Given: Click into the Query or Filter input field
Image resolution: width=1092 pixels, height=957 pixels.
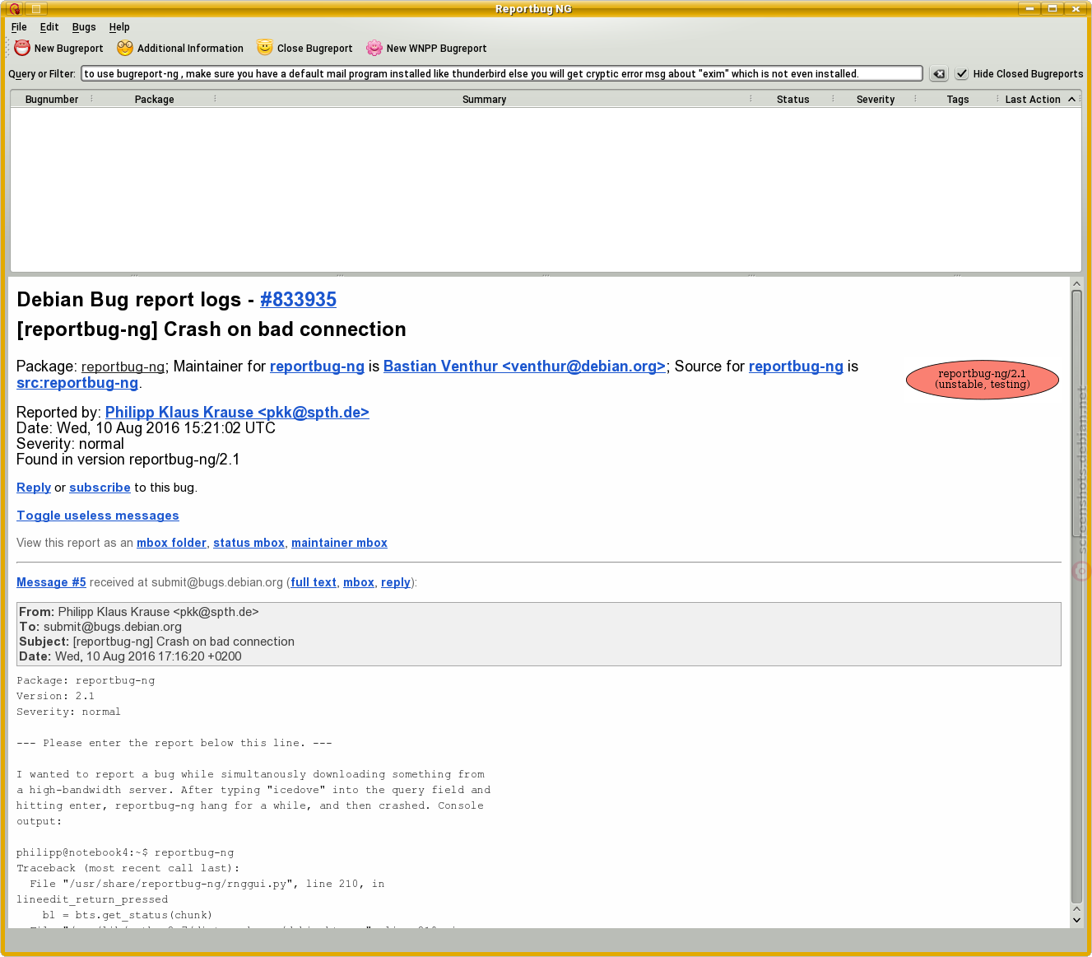Looking at the screenshot, I should 501,73.
